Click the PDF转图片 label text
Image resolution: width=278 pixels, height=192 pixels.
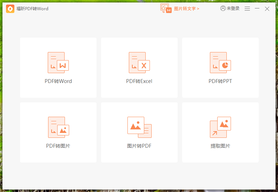(x=58, y=146)
